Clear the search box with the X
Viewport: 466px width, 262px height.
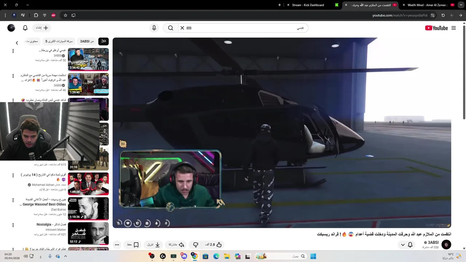click(x=182, y=28)
